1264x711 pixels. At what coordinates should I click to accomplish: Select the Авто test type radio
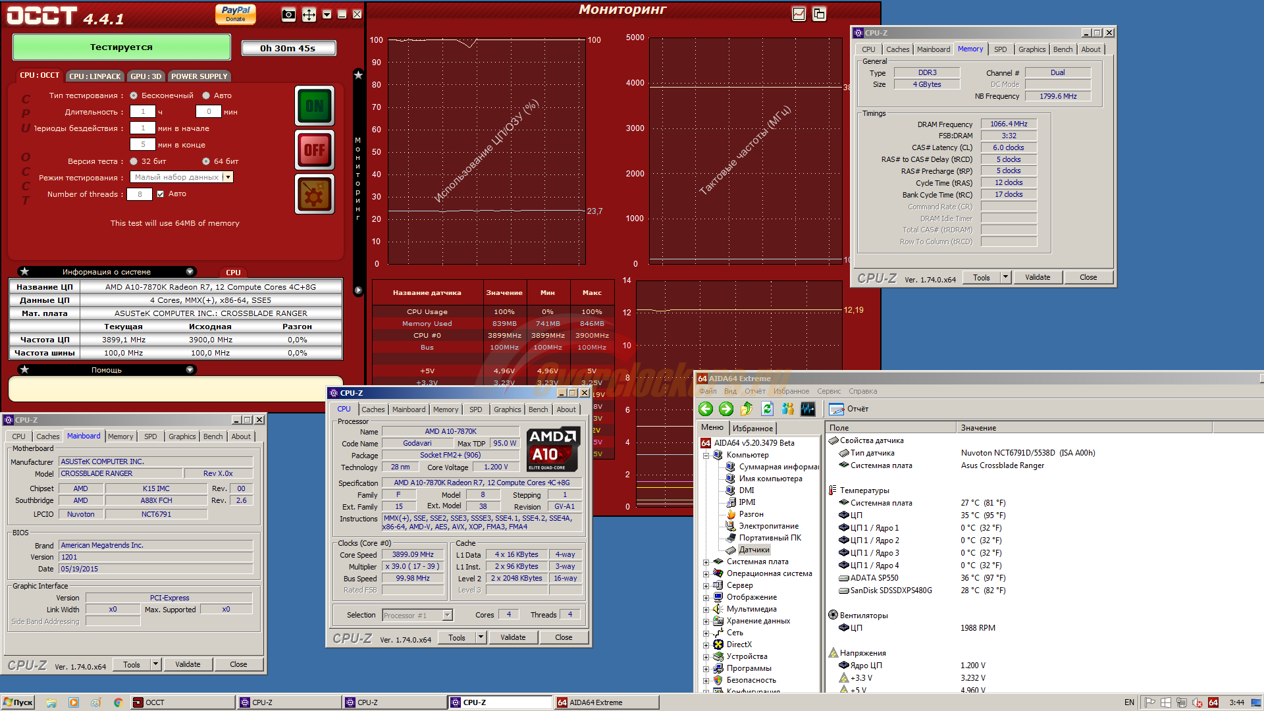(x=206, y=95)
